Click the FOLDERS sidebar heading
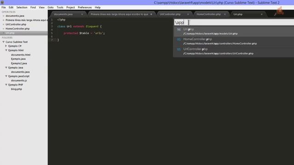 (x=7, y=38)
